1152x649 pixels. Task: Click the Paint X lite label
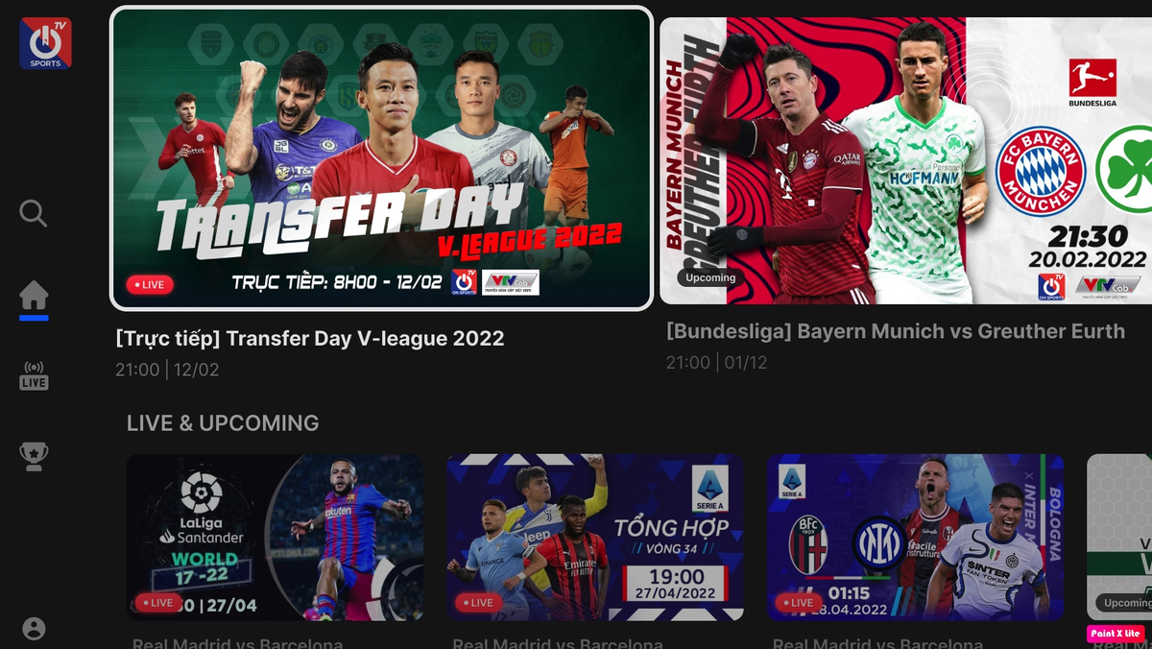(1116, 634)
